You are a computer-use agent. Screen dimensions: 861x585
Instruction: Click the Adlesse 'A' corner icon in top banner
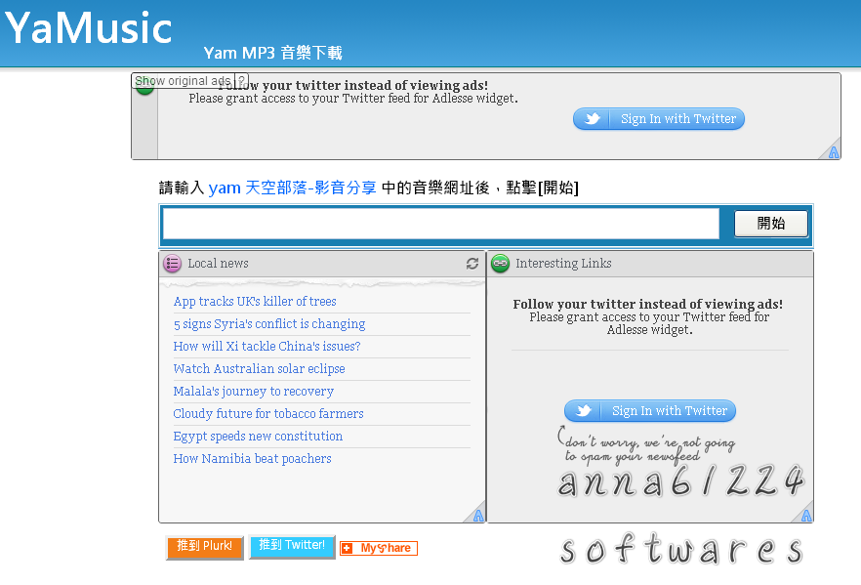pyautogui.click(x=834, y=152)
